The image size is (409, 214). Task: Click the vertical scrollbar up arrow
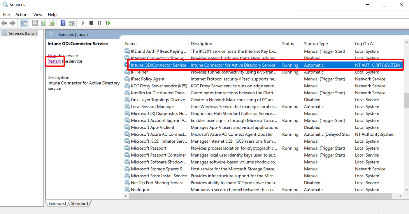click(406, 43)
